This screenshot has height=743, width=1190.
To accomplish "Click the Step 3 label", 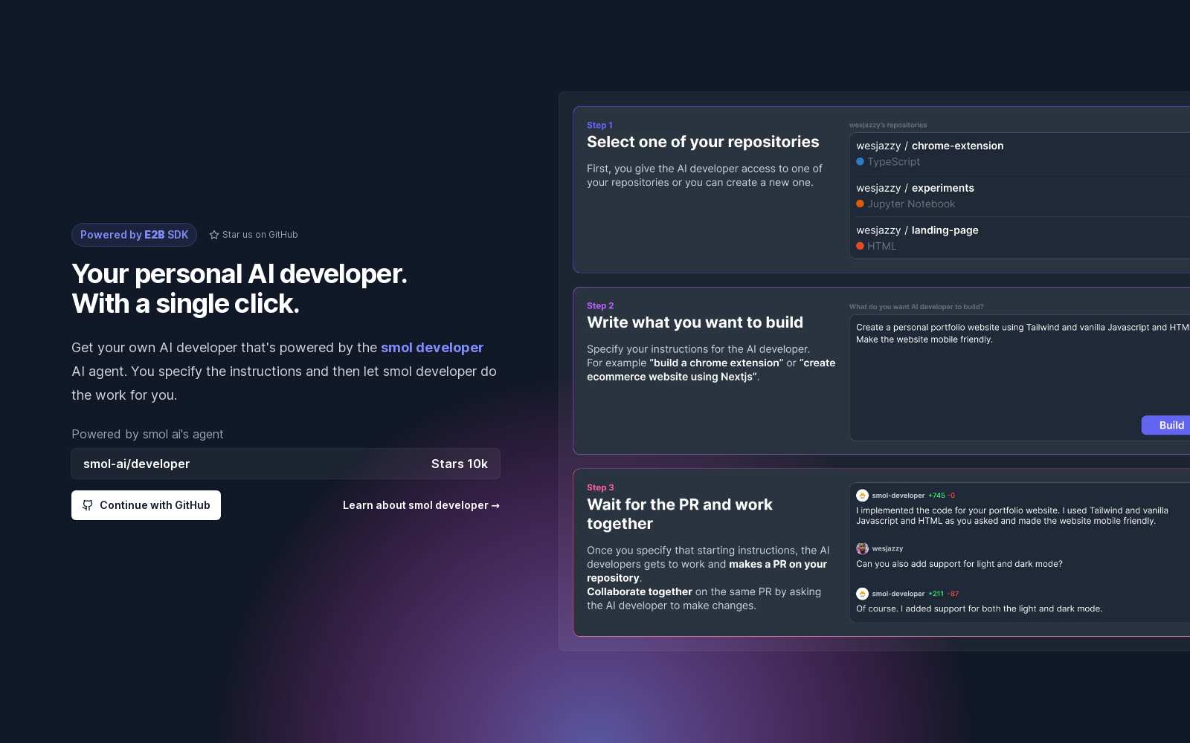I will tap(600, 488).
